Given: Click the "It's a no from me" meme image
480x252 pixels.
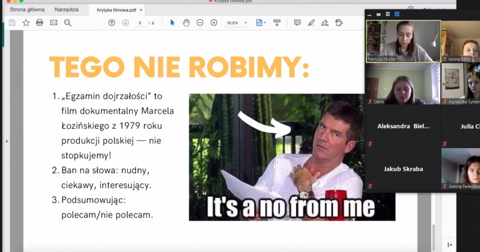Looking at the screenshot, I should (x=292, y=157).
